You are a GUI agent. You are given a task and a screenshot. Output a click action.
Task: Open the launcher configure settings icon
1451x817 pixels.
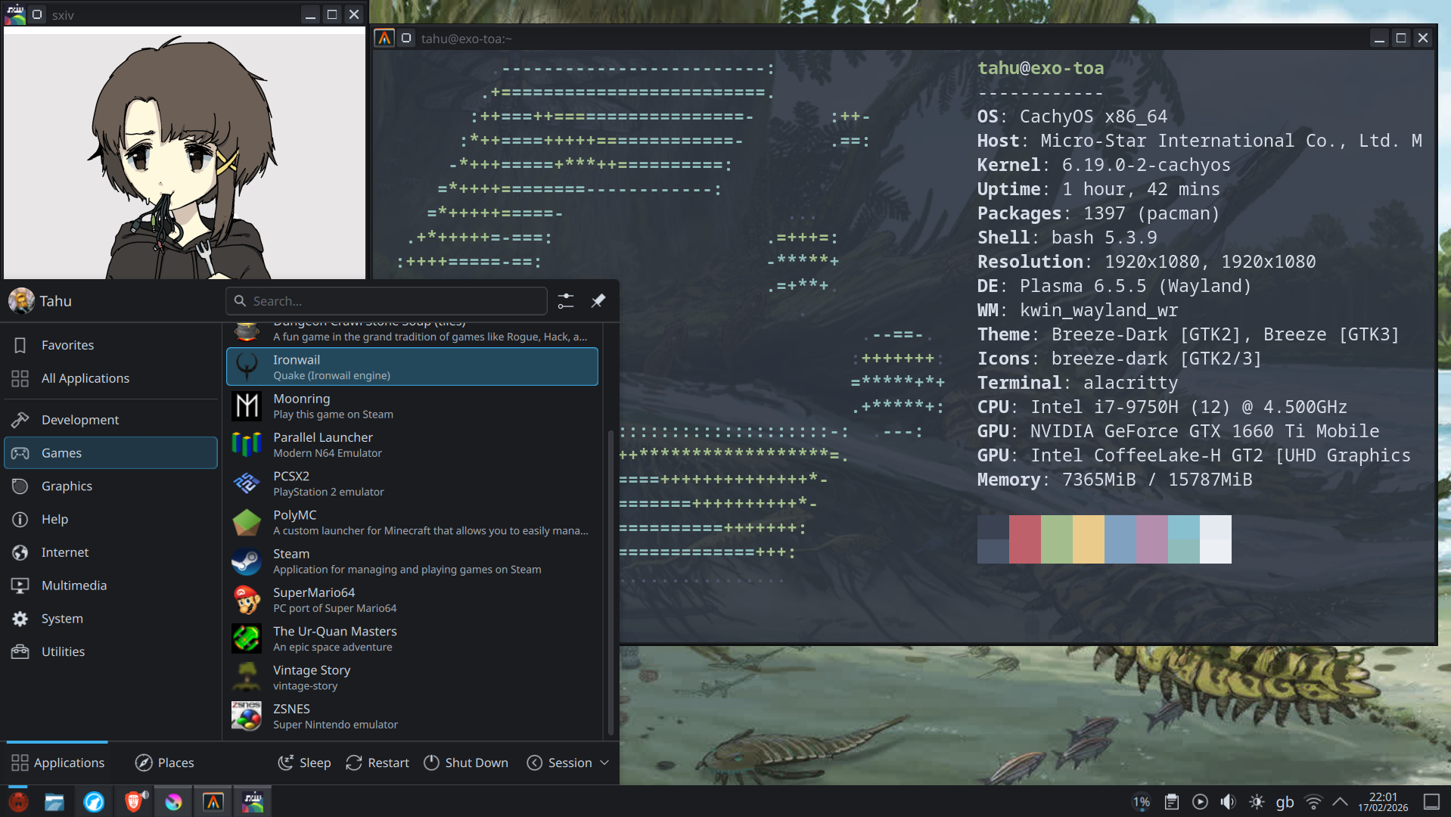(566, 301)
